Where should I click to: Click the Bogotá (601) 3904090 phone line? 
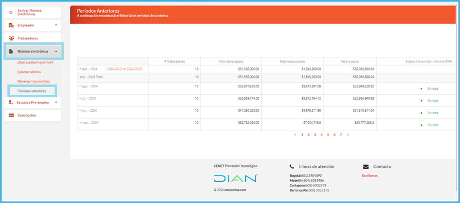(x=306, y=176)
